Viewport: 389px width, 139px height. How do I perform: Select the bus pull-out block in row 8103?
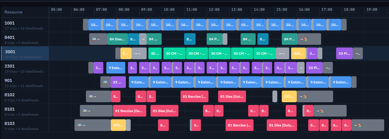pyautogui.click(x=93, y=125)
